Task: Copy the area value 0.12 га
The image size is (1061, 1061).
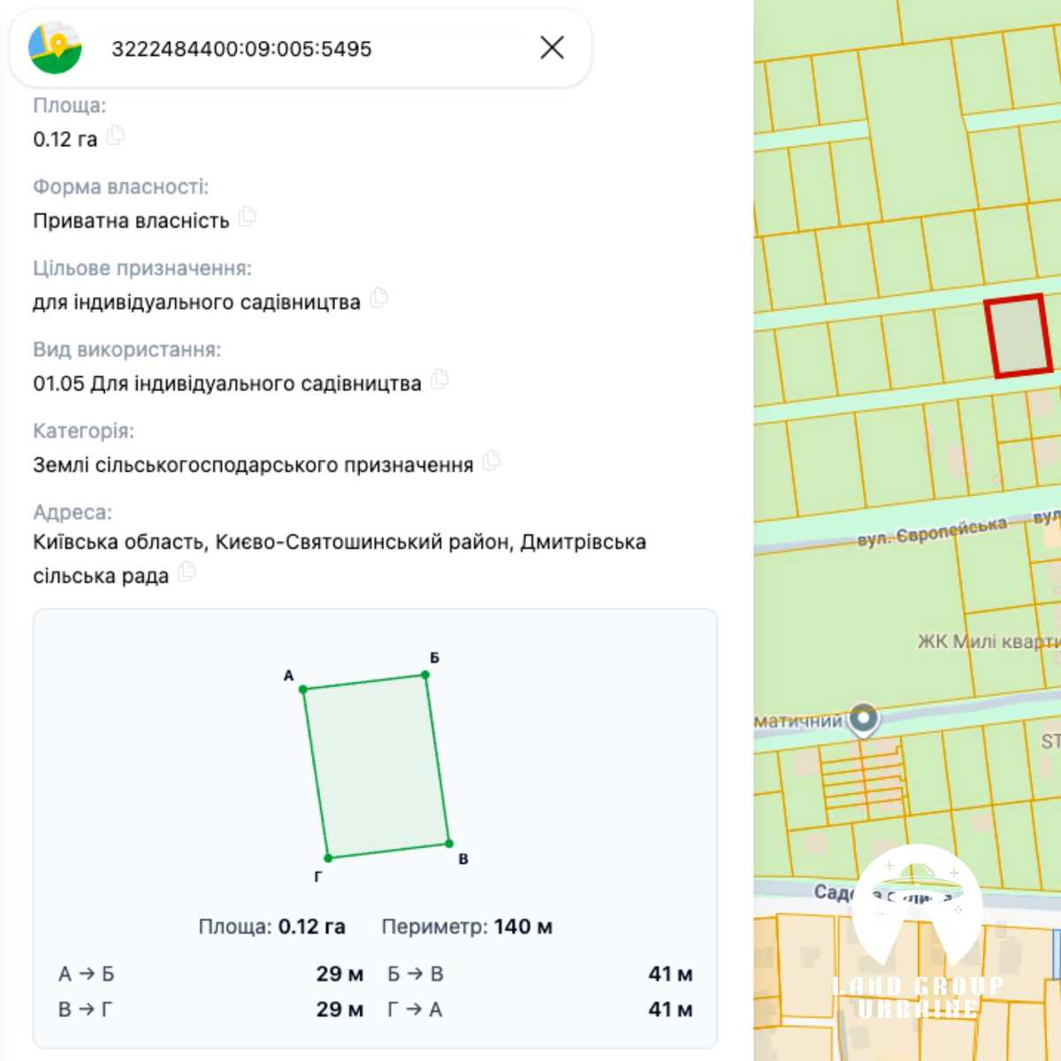Action: 116,136
